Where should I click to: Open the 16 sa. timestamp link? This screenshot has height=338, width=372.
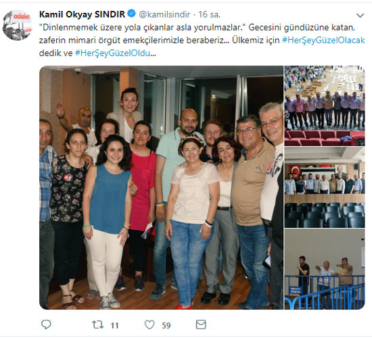pyautogui.click(x=209, y=14)
